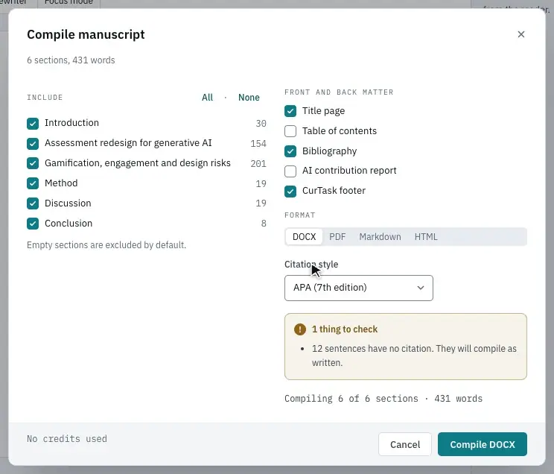Turn off the CurTask footer checkbox
The height and width of the screenshot is (474, 554).
[290, 192]
